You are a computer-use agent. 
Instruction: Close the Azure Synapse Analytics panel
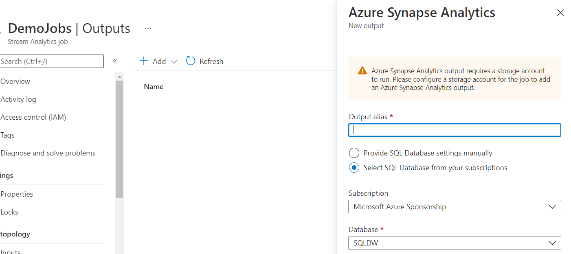click(560, 13)
